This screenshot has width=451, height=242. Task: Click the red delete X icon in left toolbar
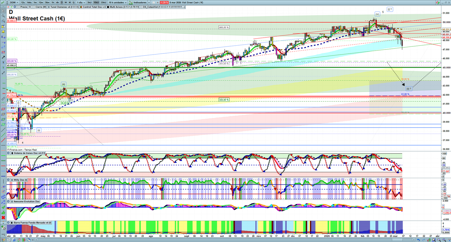[3, 218]
